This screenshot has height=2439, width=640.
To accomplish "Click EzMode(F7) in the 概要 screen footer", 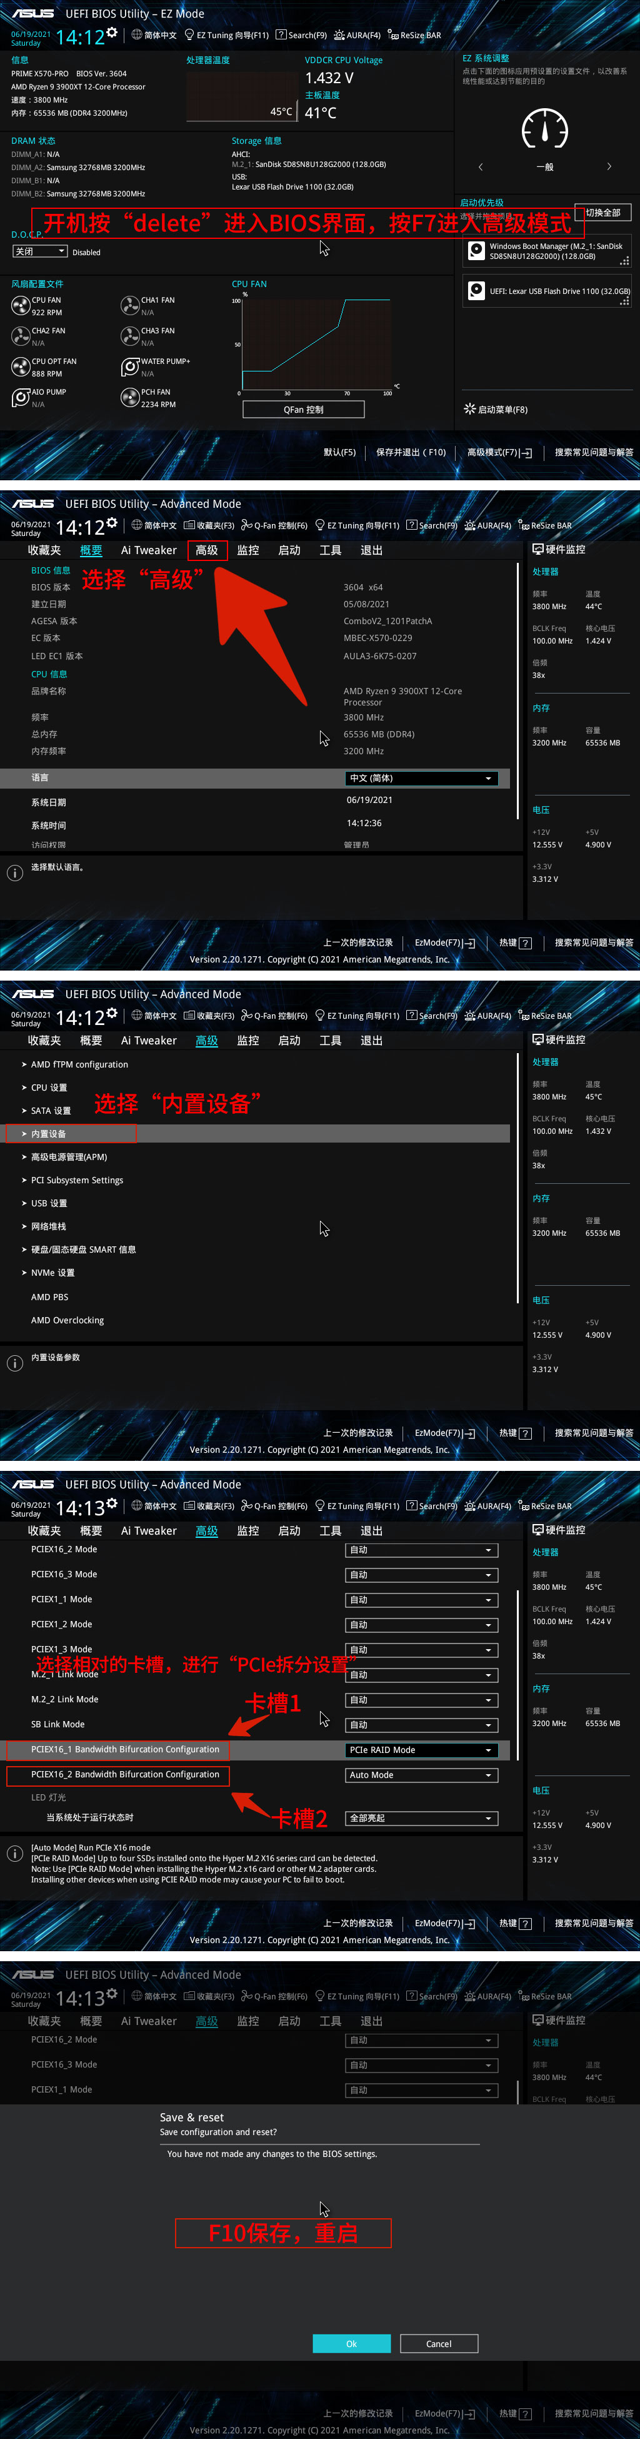I will (445, 943).
